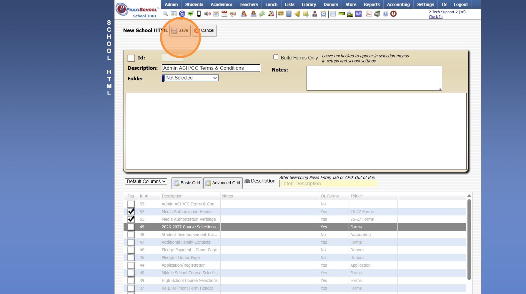Click the green chat bubble message icon
Screen dimensions: 526x294
click(191, 14)
